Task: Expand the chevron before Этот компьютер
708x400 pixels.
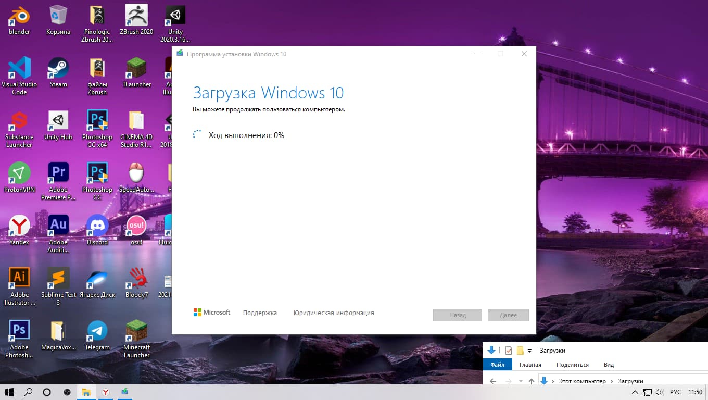Action: (553, 381)
